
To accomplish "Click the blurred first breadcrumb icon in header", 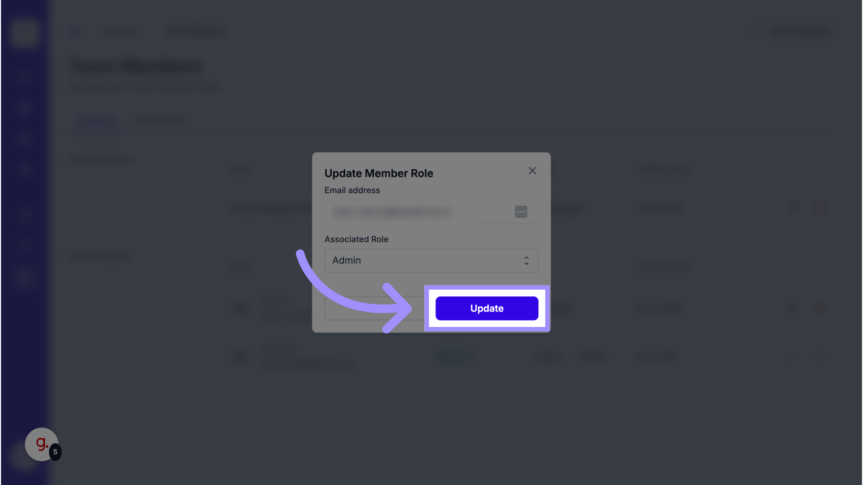I will coord(74,31).
